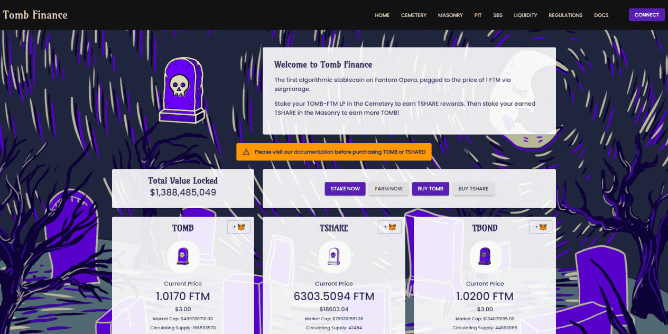Open the Regulations page
668x334 pixels.
(x=565, y=15)
